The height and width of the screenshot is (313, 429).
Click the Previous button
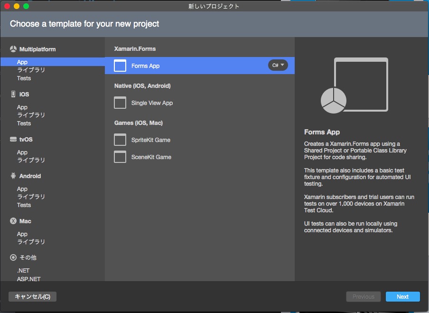pyautogui.click(x=364, y=296)
